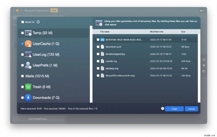Click the oobelib.log file icon
This screenshot has width=217, height=137.
(x=103, y=61)
